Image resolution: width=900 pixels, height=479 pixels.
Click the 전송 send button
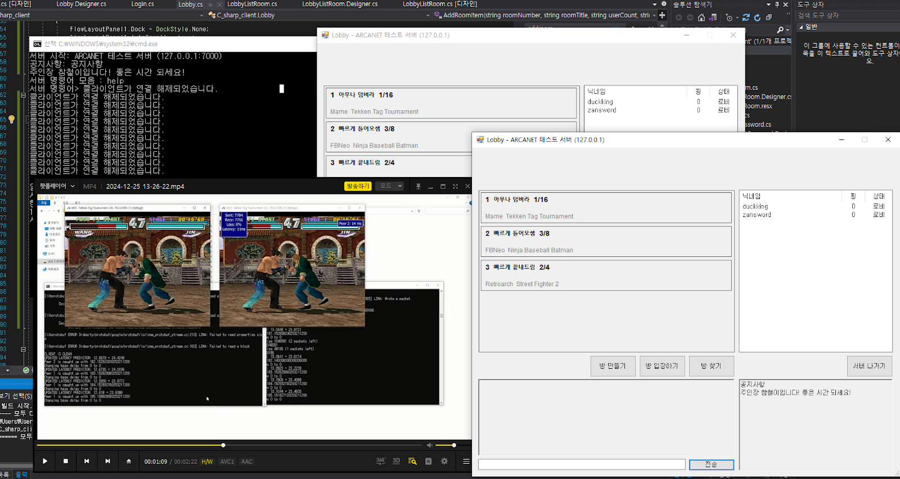711,464
